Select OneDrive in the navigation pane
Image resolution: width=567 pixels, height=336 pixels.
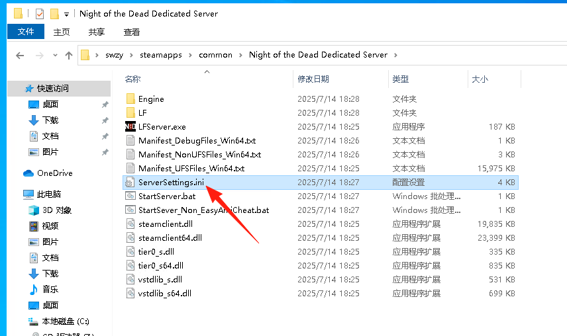[x=55, y=173]
